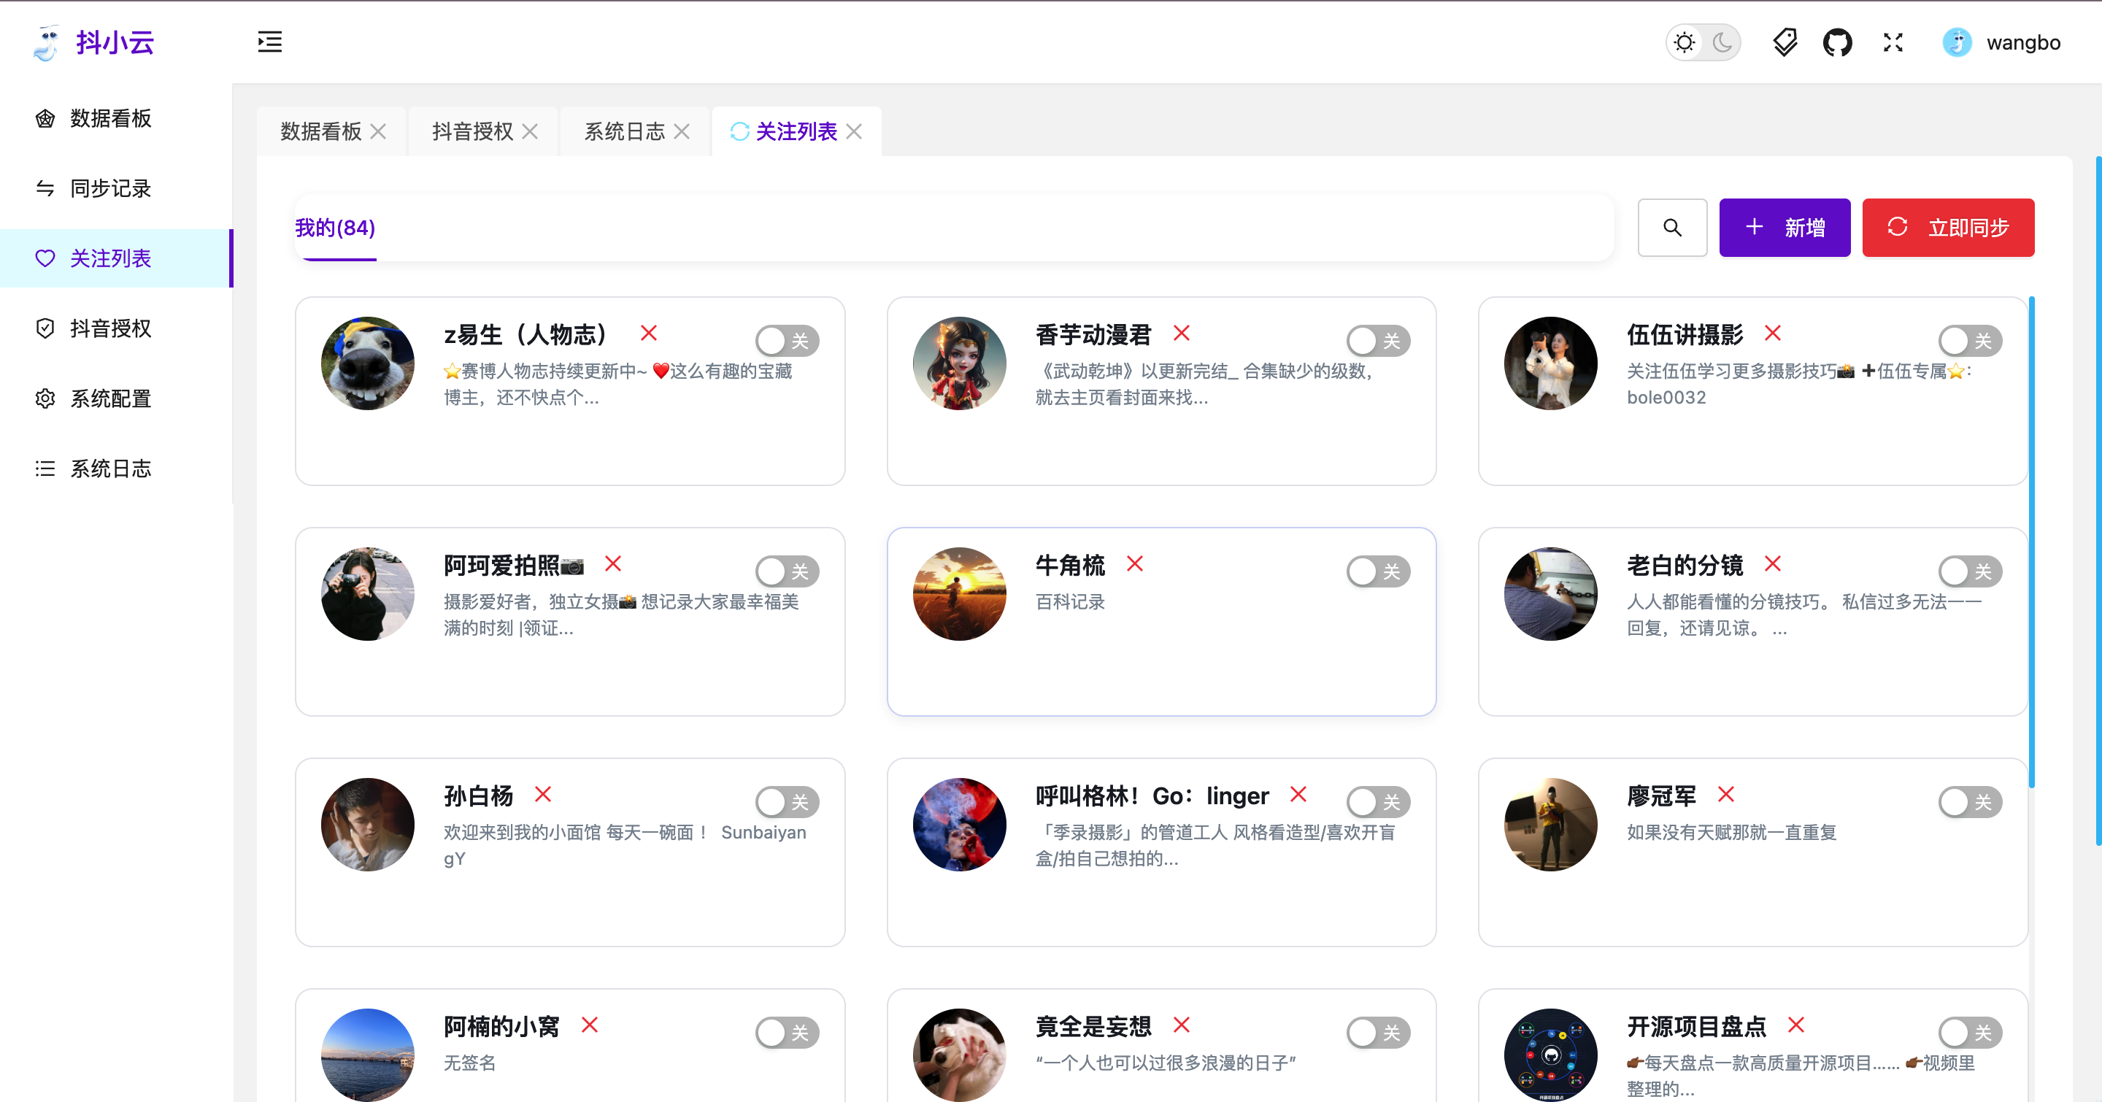2102x1102 pixels.
Task: Enable the switch for 香芋动漫君
Action: tap(1377, 341)
